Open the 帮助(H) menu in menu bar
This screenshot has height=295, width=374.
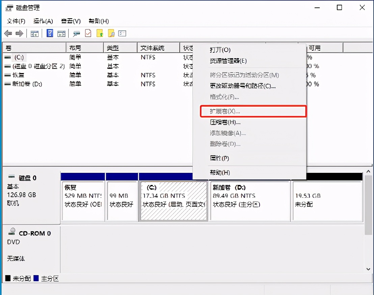[99, 21]
